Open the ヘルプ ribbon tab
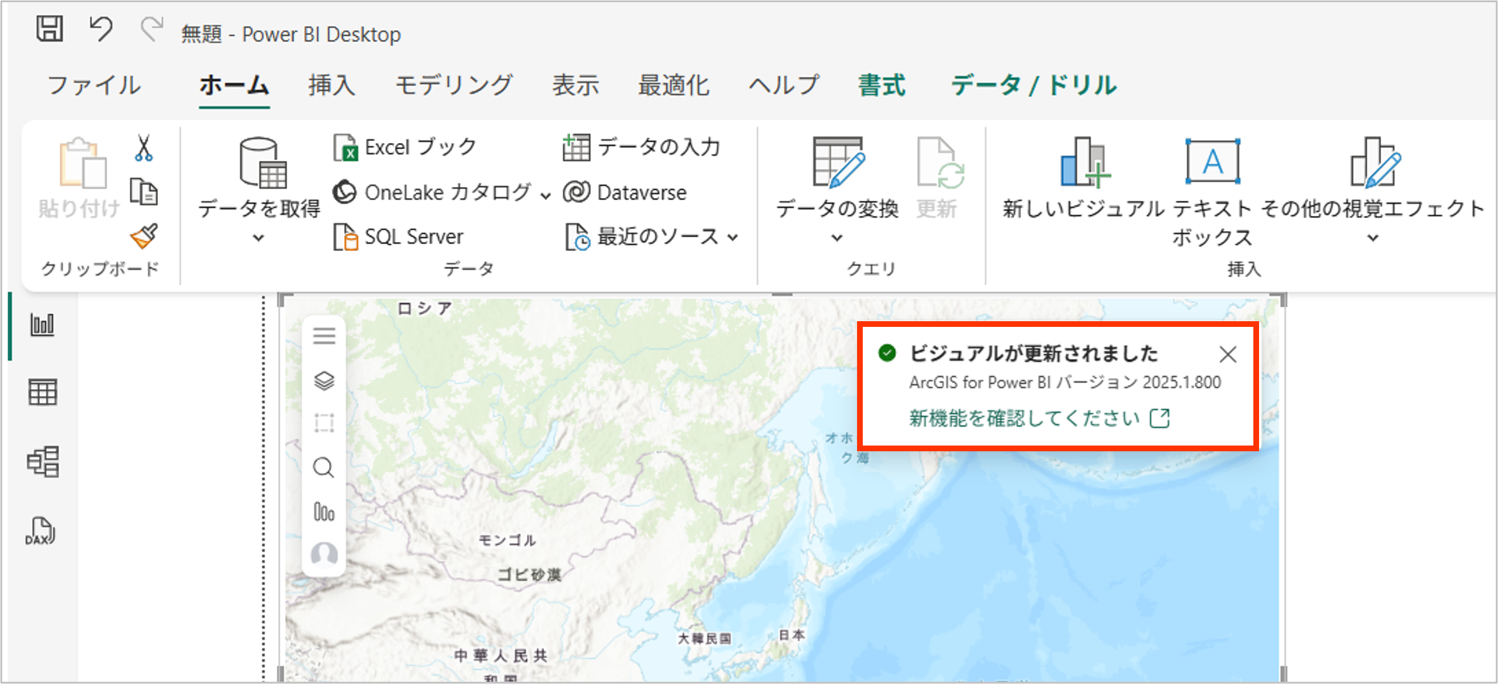The height and width of the screenshot is (684, 1498). (x=783, y=86)
